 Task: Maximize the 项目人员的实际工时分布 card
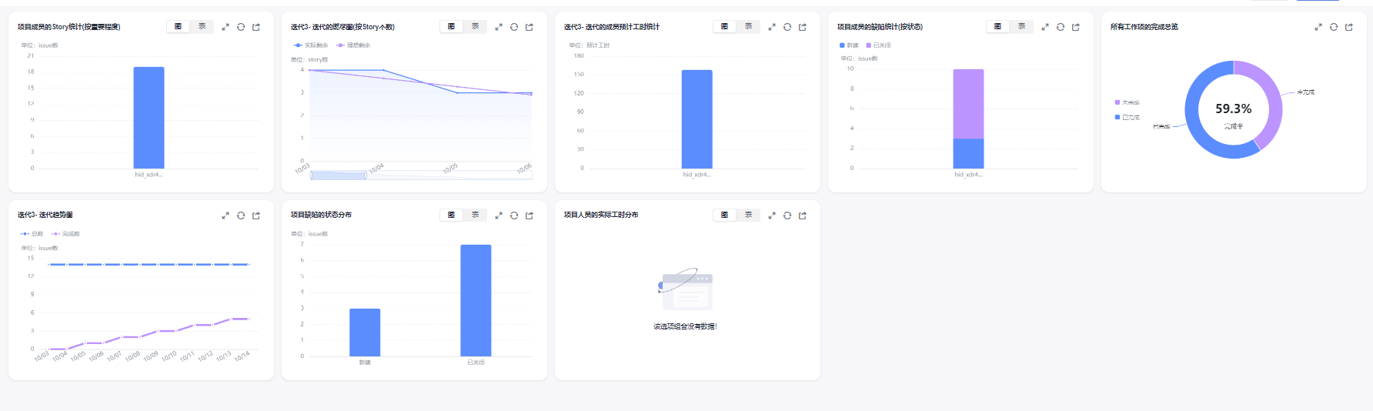point(772,216)
